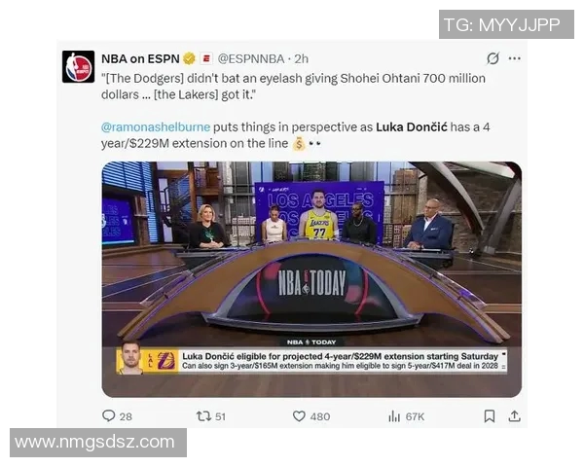Click the Luka Dončić bold name

pyautogui.click(x=412, y=127)
